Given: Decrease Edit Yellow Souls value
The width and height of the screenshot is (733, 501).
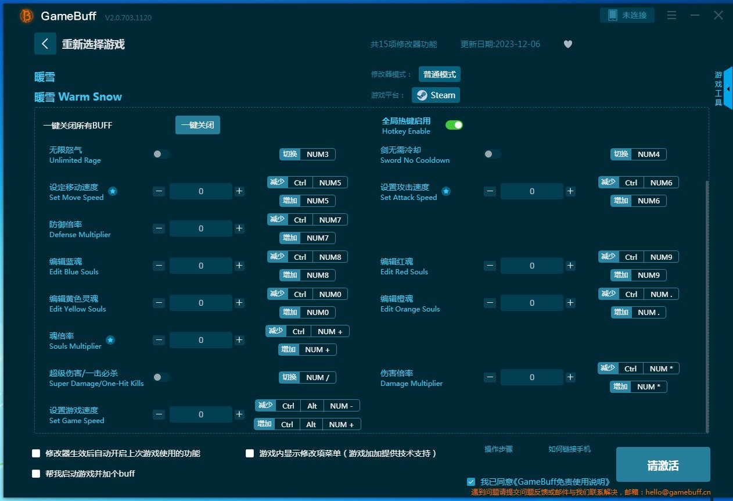Looking at the screenshot, I should [159, 303].
